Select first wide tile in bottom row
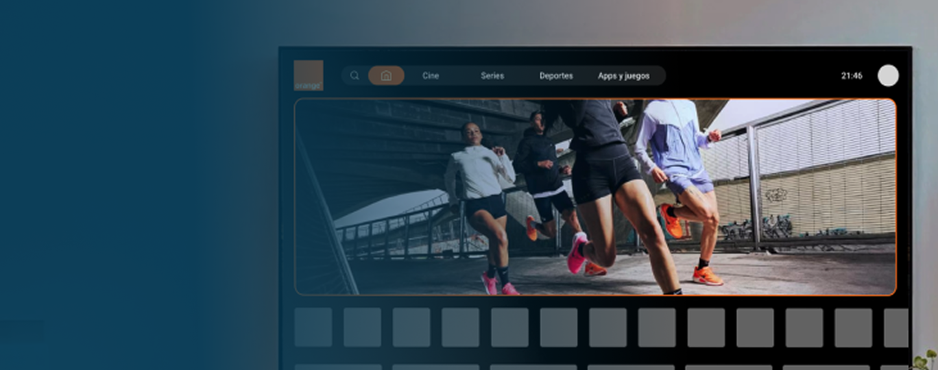 pyautogui.click(x=338, y=367)
